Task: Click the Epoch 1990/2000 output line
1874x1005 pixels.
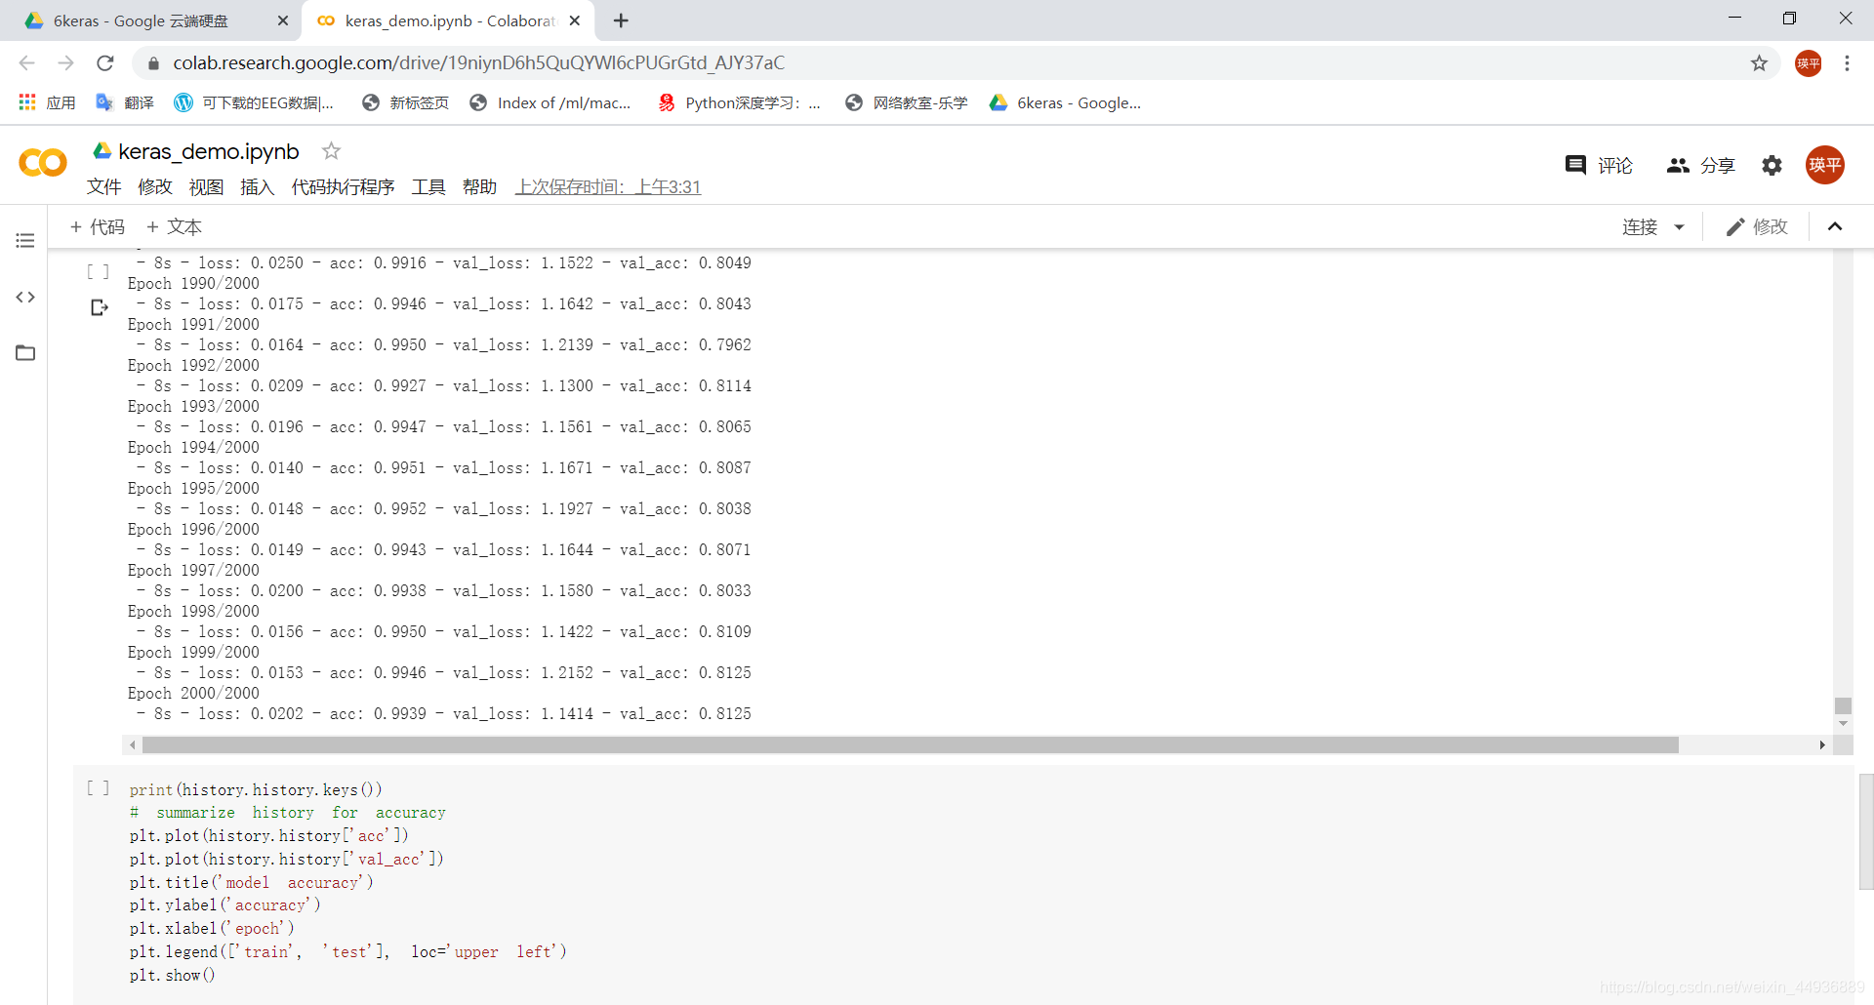Action: click(x=193, y=283)
